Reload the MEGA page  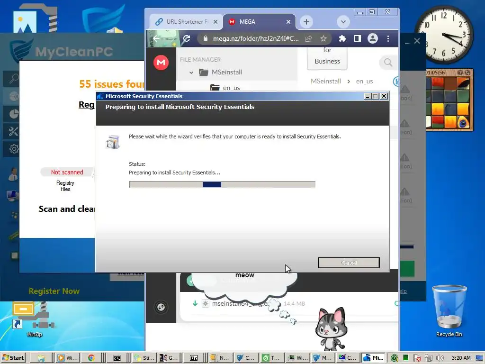point(187,38)
